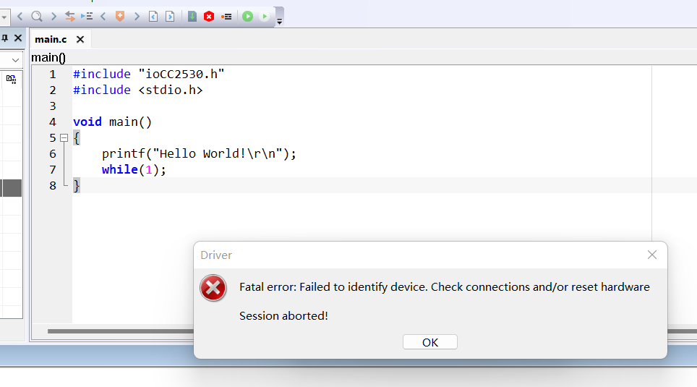Collapse the main function code fold

64,137
